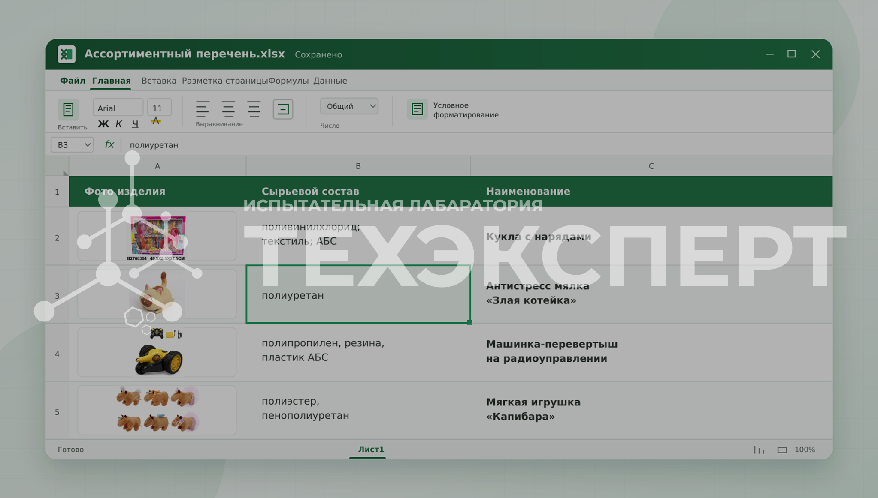Switch to the Главная tab
The width and height of the screenshot is (878, 498).
pos(112,81)
